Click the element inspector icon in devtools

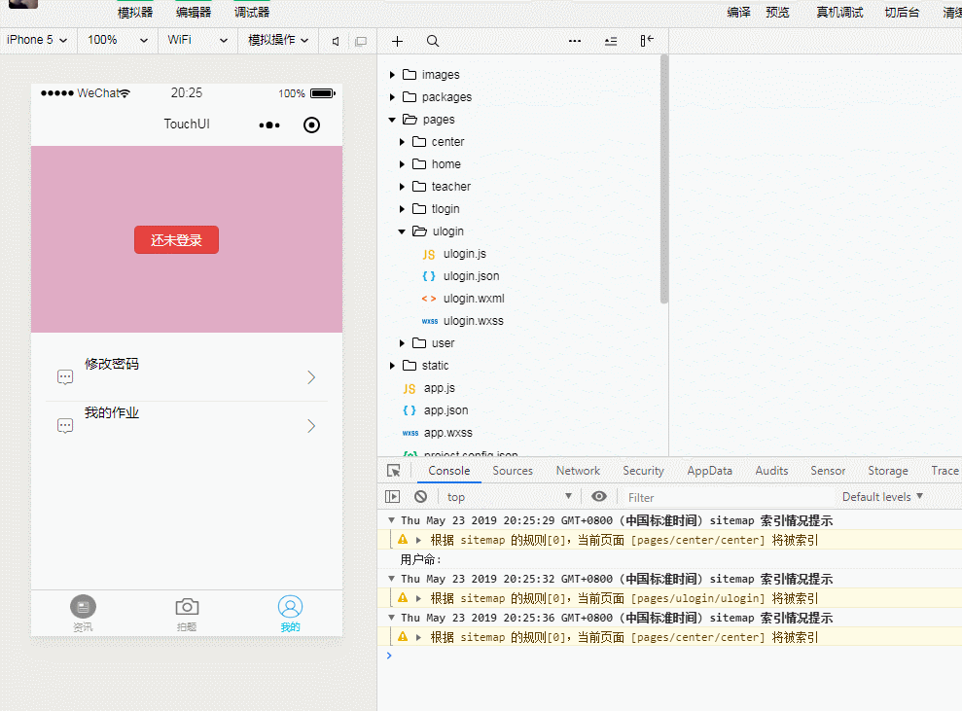(x=394, y=471)
